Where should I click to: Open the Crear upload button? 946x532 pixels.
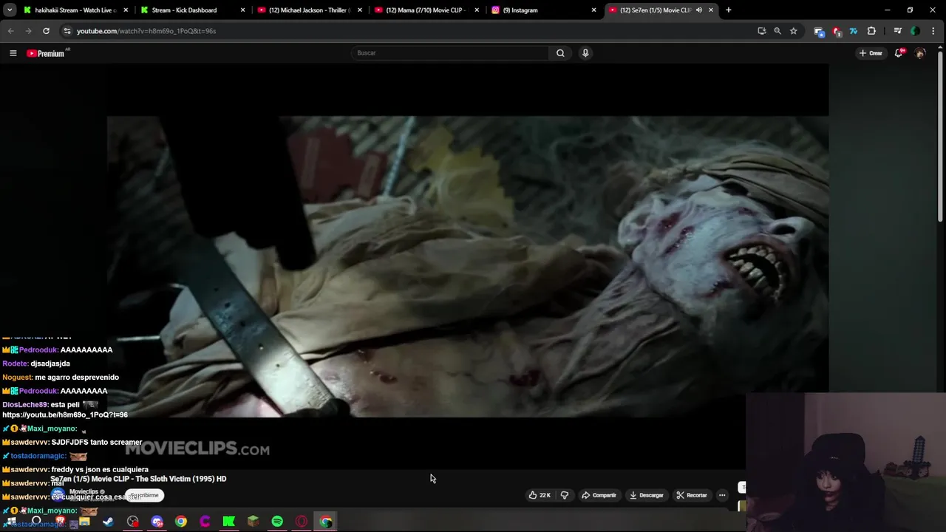click(x=871, y=53)
